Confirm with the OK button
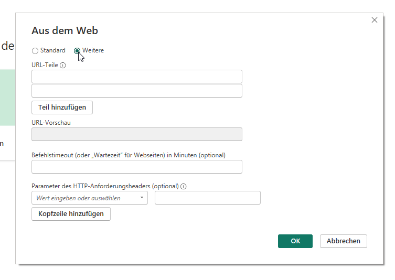This screenshot has height=280, width=395. pos(295,241)
